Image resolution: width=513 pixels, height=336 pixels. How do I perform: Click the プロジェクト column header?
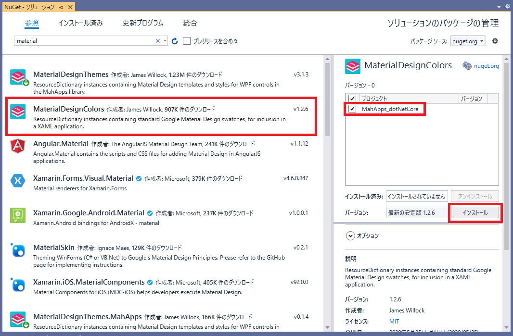409,99
